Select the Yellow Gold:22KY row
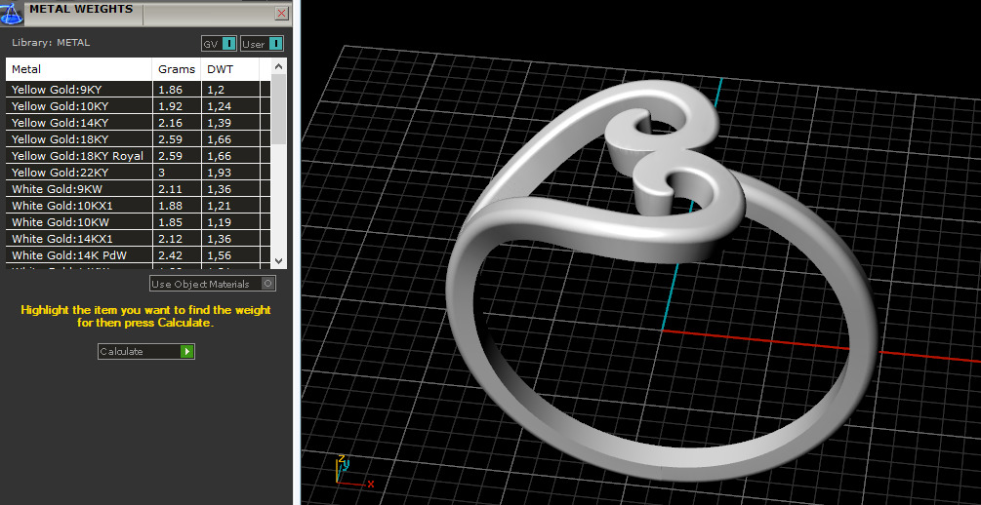The width and height of the screenshot is (981, 505). tap(139, 172)
